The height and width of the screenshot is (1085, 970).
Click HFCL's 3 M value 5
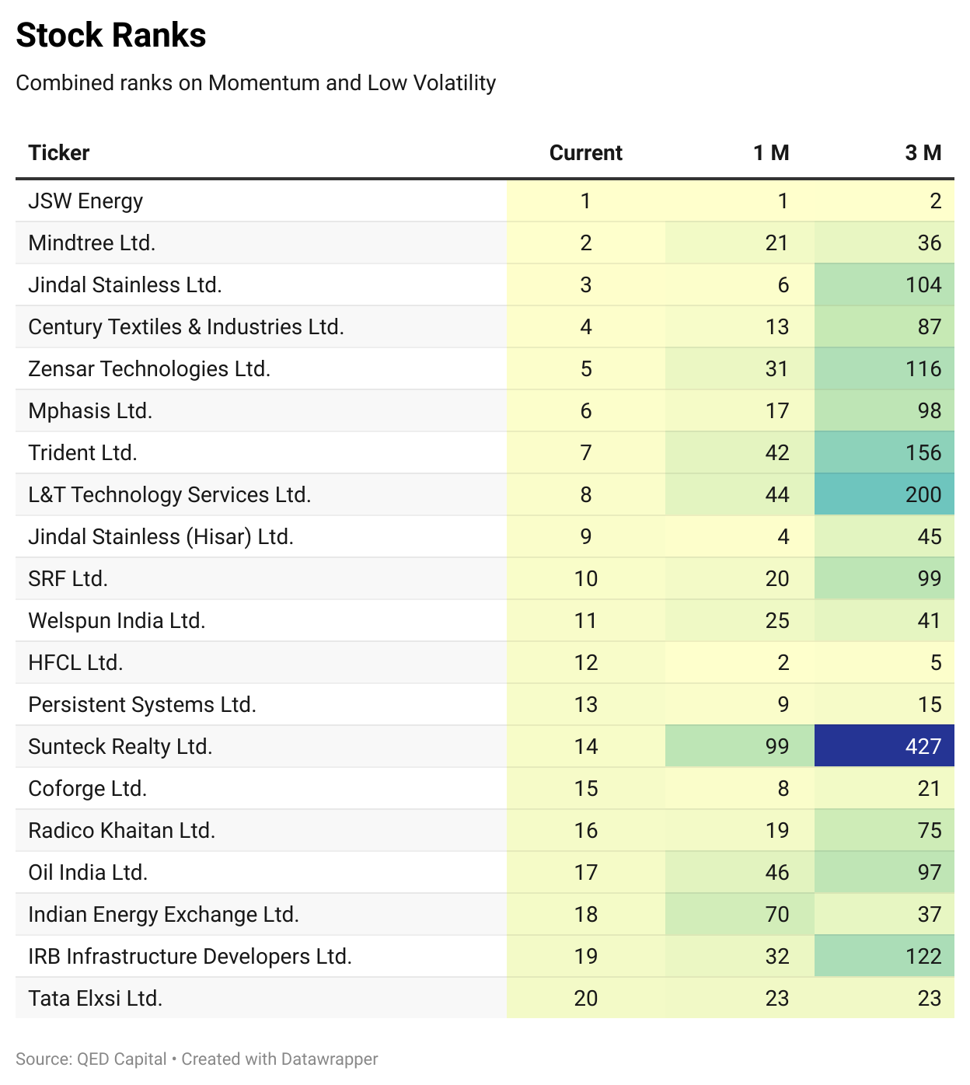tap(936, 662)
